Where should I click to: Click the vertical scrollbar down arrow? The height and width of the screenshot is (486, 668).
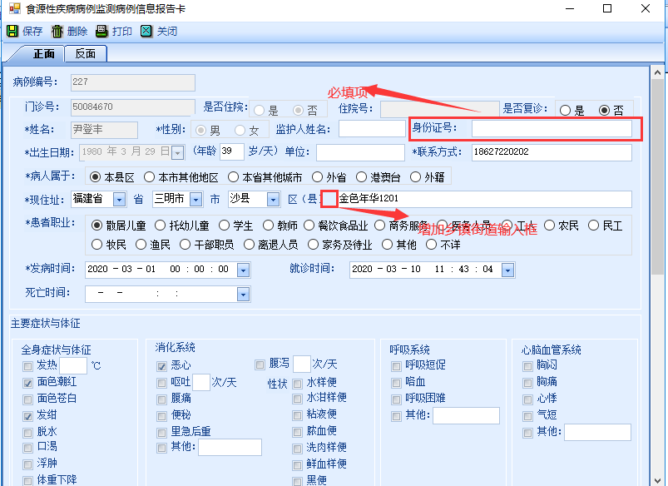tap(657, 480)
